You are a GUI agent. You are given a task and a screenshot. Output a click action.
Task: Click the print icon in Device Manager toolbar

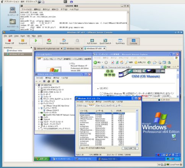coord(49,81)
